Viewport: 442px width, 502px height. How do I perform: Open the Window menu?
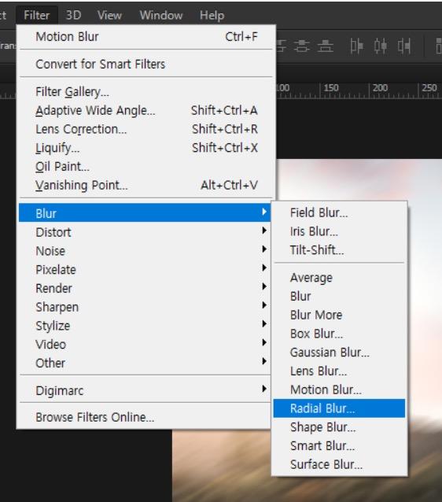(x=161, y=15)
